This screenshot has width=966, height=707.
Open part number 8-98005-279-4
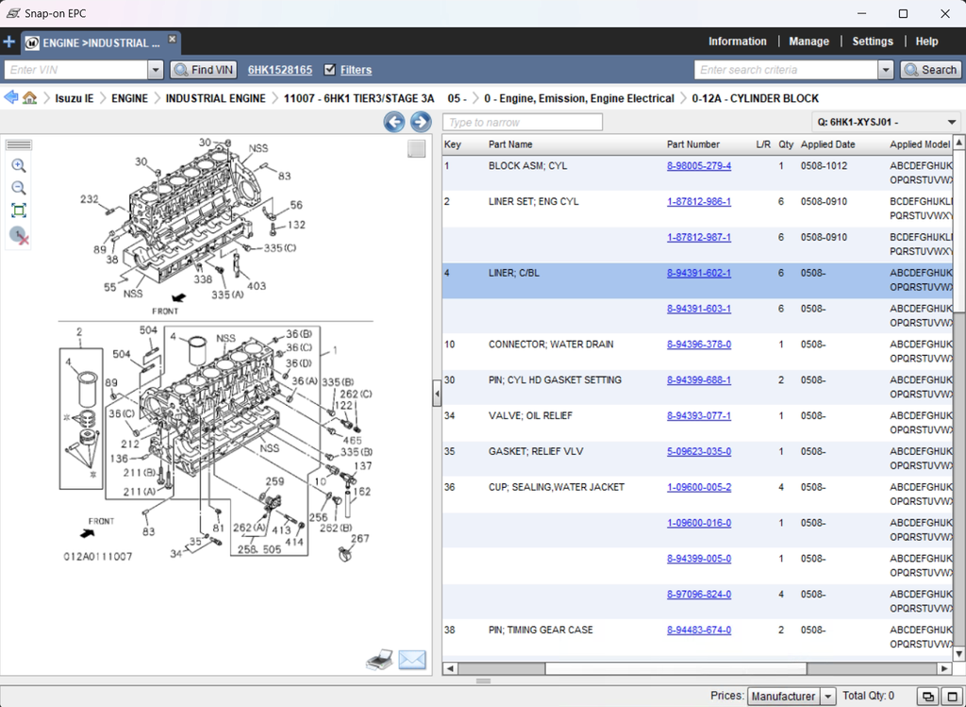(699, 166)
